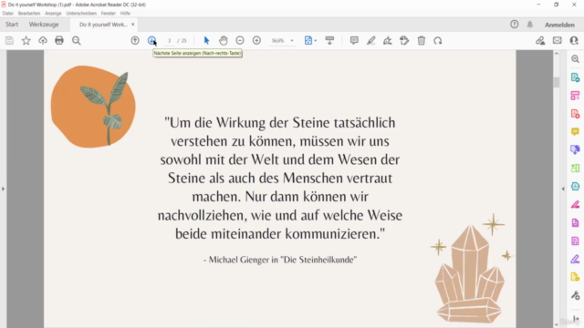Switch to the Start tab
584x328 pixels.
[x=12, y=25]
